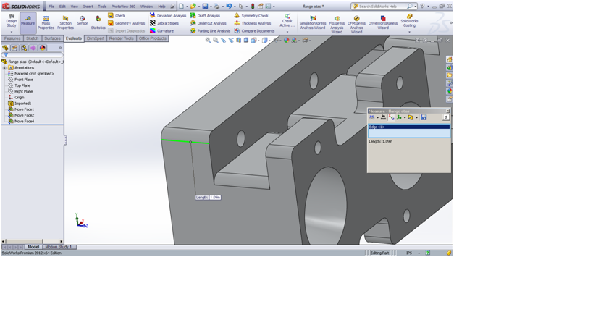Open SolidWorks Costing tool

coord(409,20)
